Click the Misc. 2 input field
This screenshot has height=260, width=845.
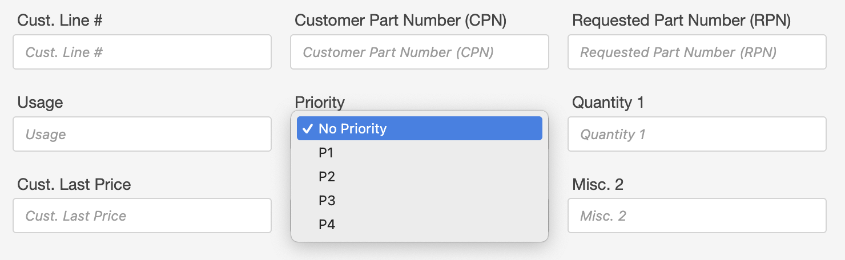point(697,216)
